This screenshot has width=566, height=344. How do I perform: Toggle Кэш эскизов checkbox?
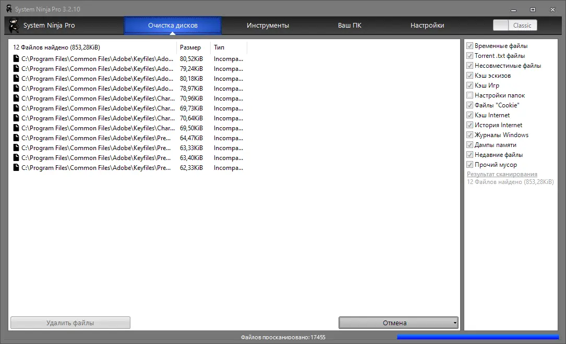[469, 76]
